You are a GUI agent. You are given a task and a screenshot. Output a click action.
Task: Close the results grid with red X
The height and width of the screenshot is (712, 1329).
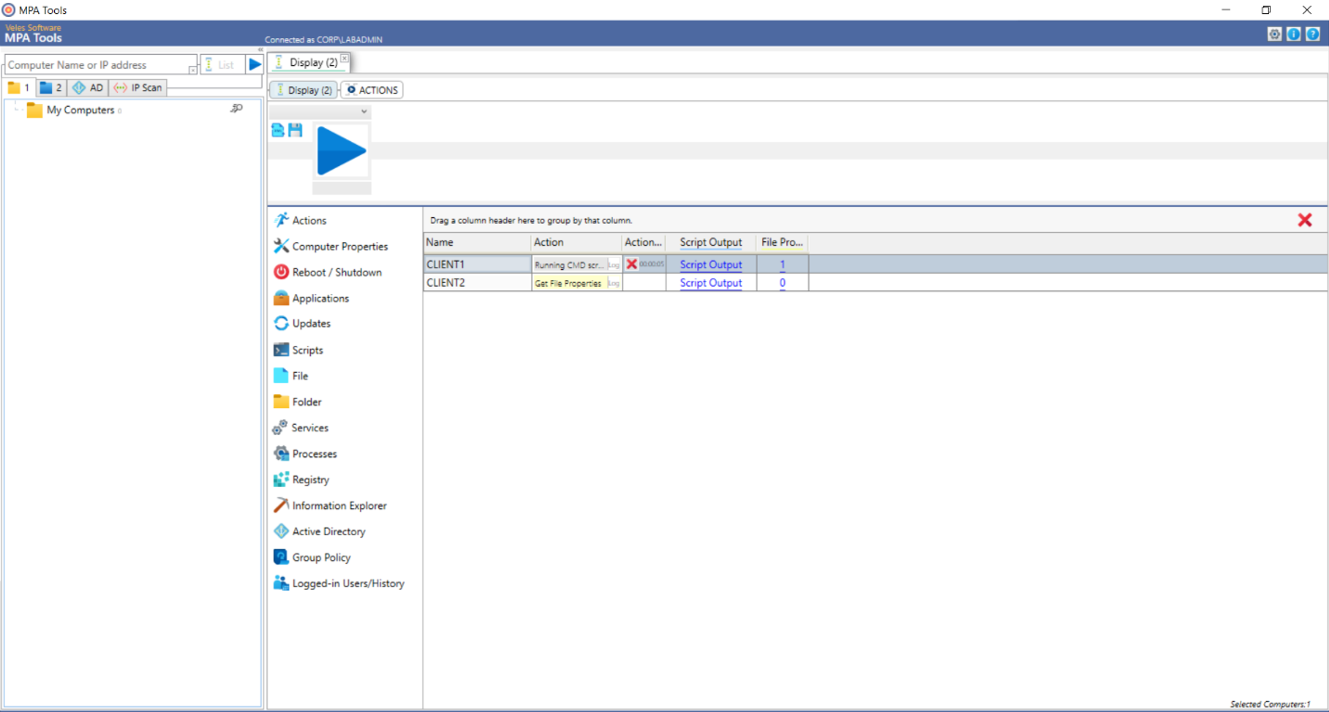click(1305, 220)
